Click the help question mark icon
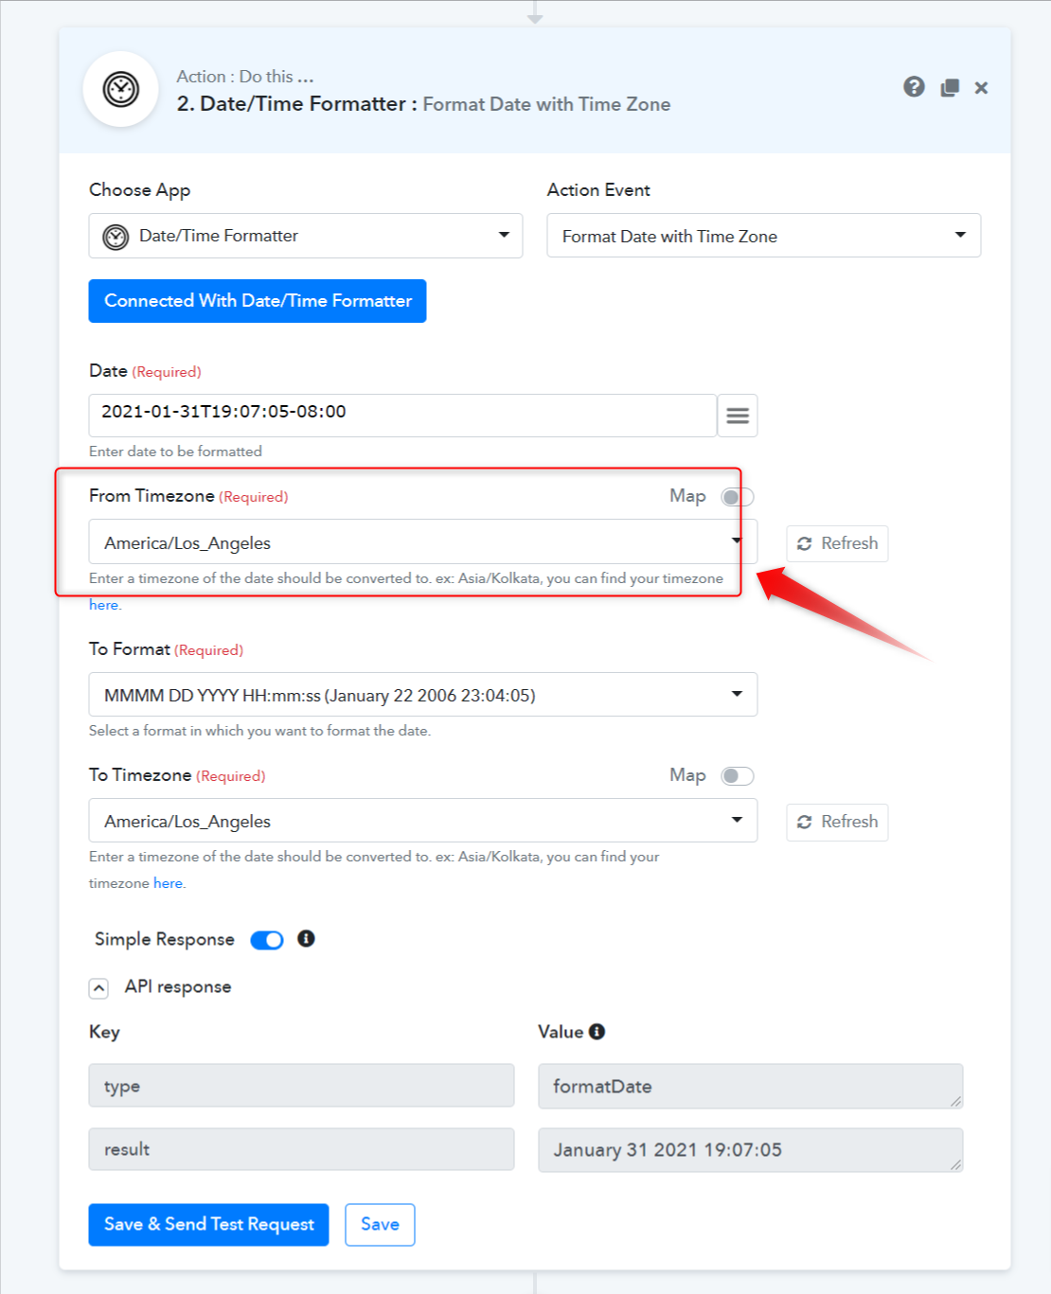The width and height of the screenshot is (1051, 1294). click(914, 87)
